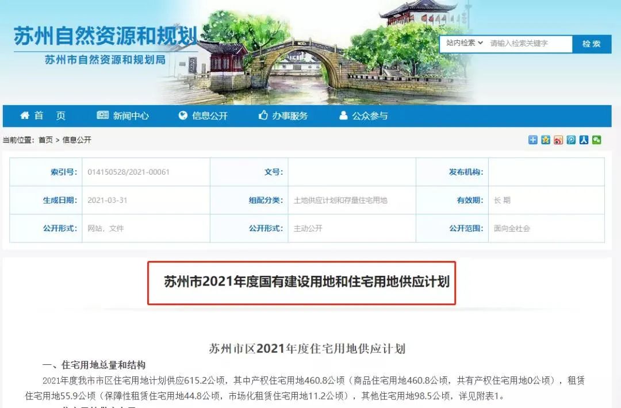The image size is (621, 408).
Task: Click the 首页 breadcrumb link
Action: (x=45, y=140)
